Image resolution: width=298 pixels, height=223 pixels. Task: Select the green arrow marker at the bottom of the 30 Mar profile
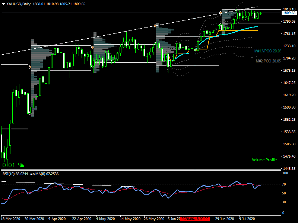pos(30,113)
